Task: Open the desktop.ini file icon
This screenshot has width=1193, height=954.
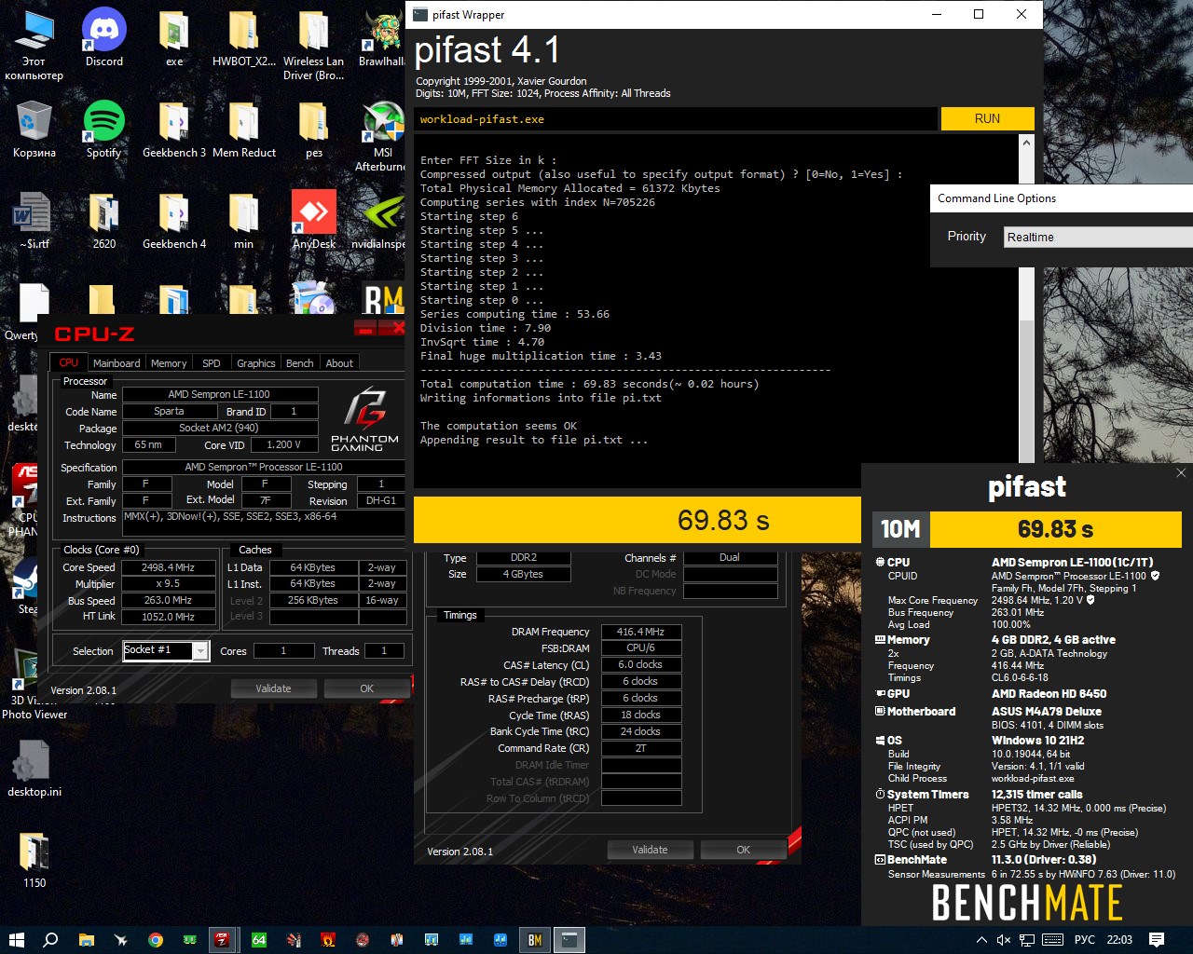Action: coord(34,769)
